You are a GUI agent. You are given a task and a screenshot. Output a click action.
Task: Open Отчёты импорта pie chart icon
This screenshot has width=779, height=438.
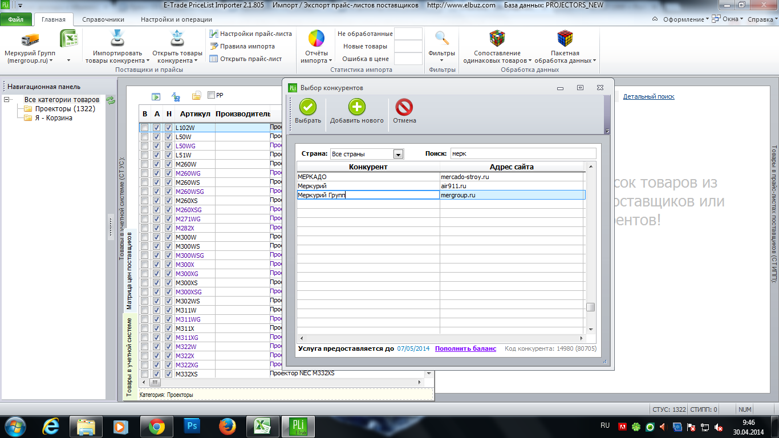317,39
